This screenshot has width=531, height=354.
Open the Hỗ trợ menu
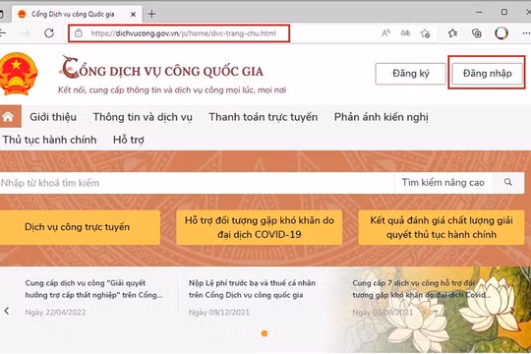[129, 140]
